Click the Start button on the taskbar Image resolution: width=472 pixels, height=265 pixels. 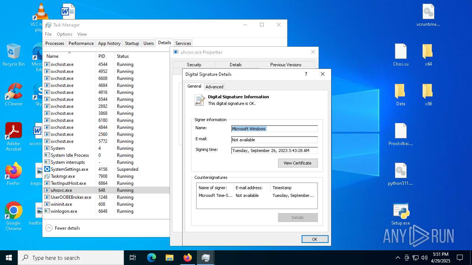click(9, 258)
